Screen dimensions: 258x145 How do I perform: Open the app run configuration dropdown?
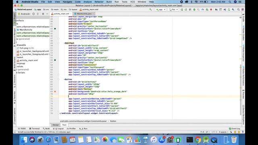tap(160, 10)
